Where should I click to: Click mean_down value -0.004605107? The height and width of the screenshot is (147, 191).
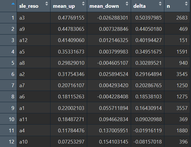(x=112, y=63)
